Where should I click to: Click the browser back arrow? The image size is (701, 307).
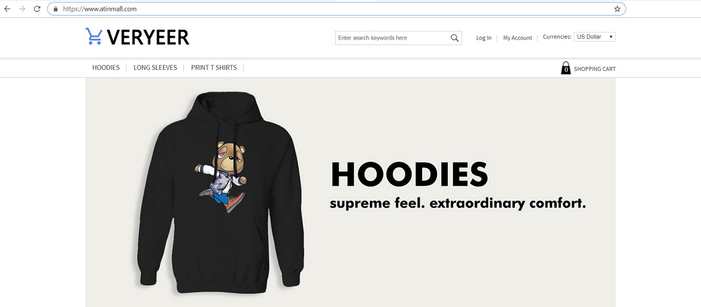(x=7, y=9)
